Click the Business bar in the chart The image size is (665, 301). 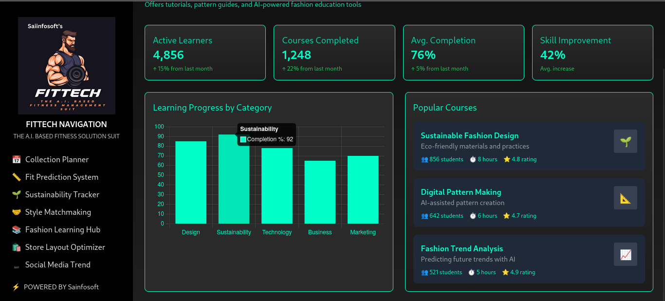point(320,192)
